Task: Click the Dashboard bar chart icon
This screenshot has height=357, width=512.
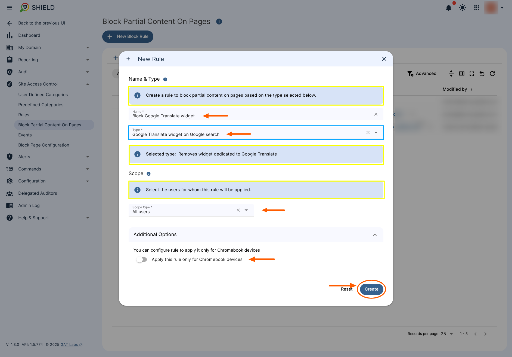Action: pos(10,35)
